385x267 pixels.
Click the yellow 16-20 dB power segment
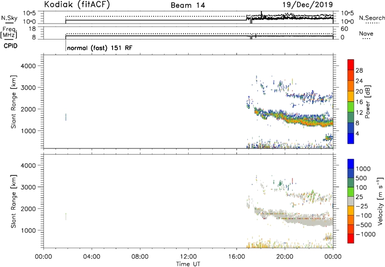pos(351,96)
